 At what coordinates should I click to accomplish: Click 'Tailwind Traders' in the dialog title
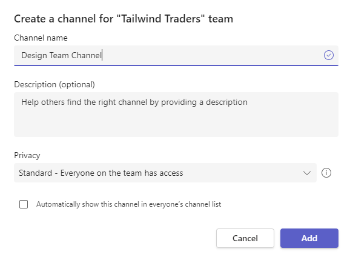[160, 19]
